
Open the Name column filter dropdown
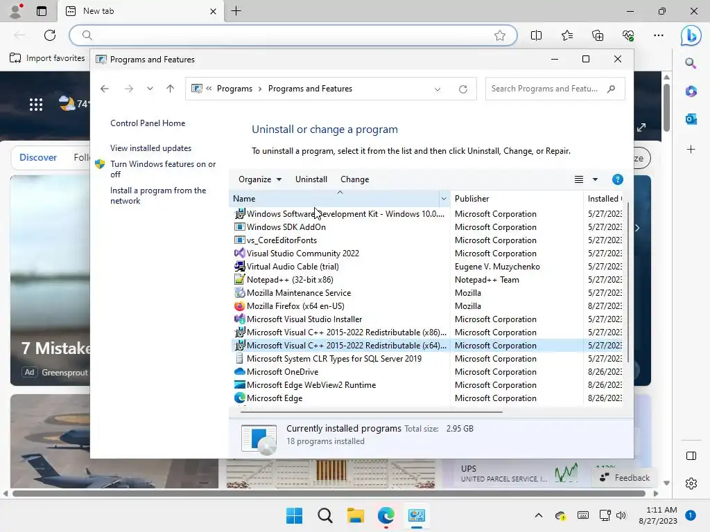pyautogui.click(x=444, y=199)
